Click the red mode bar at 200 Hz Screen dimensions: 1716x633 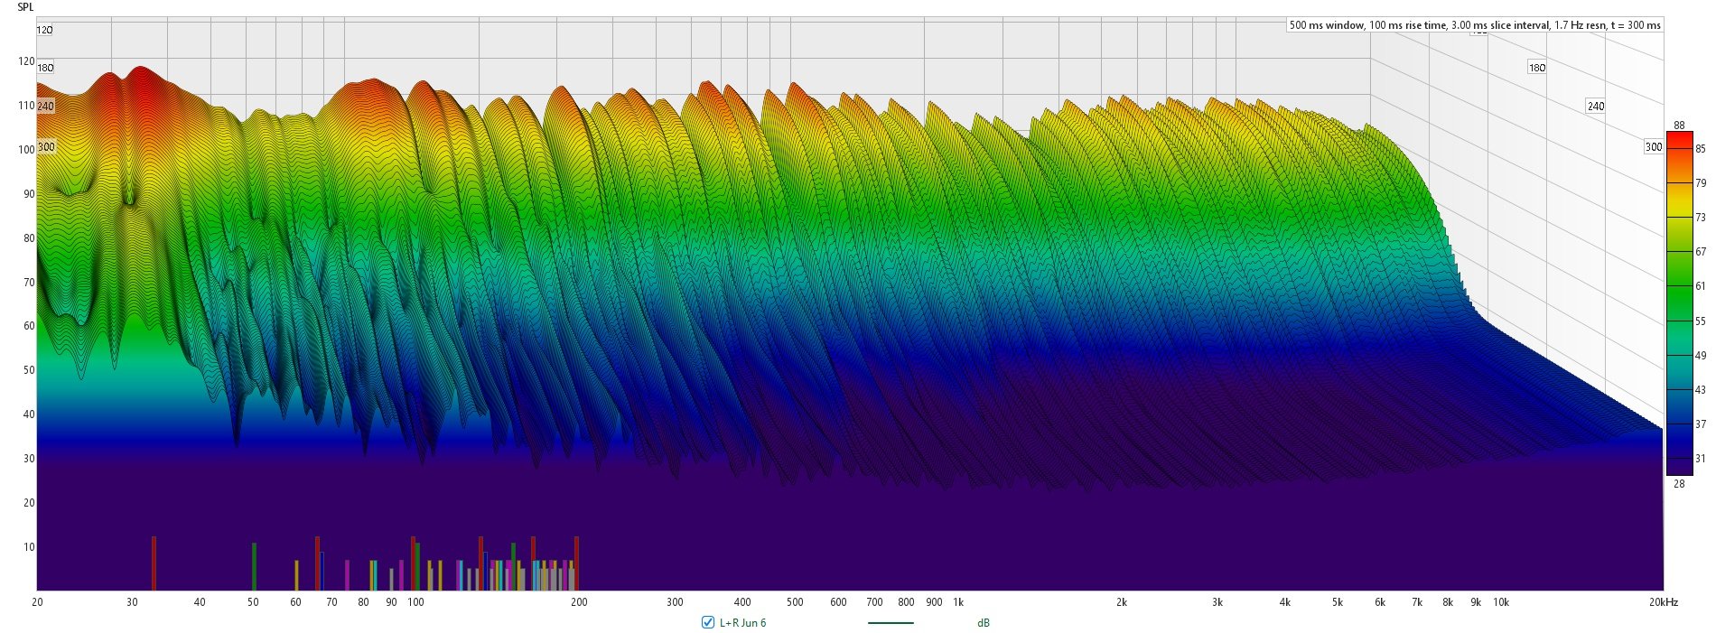click(x=576, y=563)
